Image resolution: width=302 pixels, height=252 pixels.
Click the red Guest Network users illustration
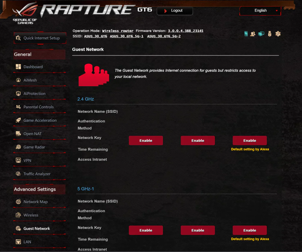(x=94, y=75)
